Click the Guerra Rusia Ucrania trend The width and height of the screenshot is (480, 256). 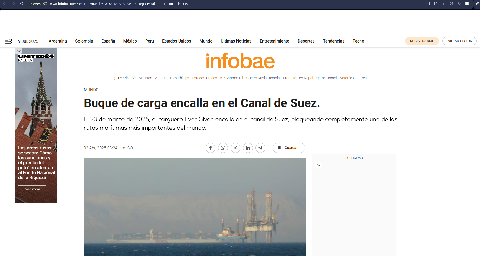click(263, 78)
